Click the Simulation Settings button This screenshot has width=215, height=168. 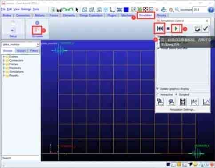[x=182, y=109]
